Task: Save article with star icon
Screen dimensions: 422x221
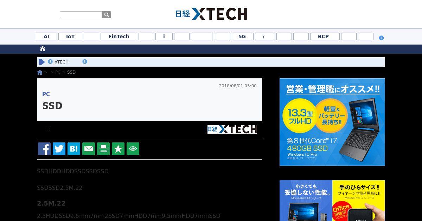Action: [x=118, y=149]
